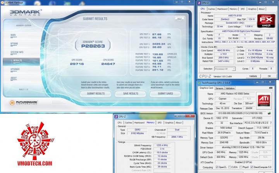
Task: Click NB Frequency value in CPU-Z Memory
Action: tap(177, 137)
